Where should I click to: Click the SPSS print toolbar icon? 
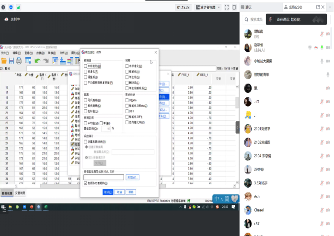click(x=18, y=61)
